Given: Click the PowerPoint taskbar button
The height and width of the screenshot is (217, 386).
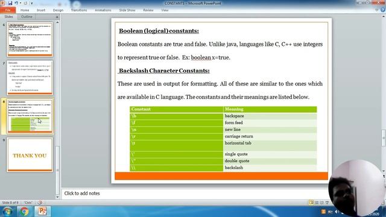Looking at the screenshot, I should point(42,212).
